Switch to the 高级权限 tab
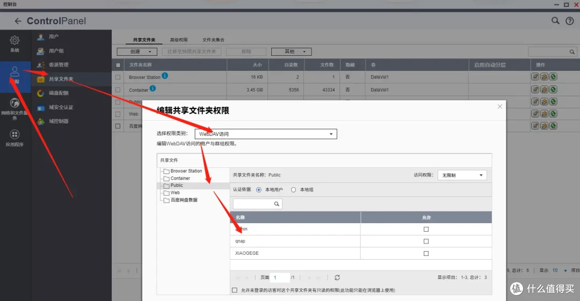Viewport: 580px width, 301px height. click(x=179, y=40)
